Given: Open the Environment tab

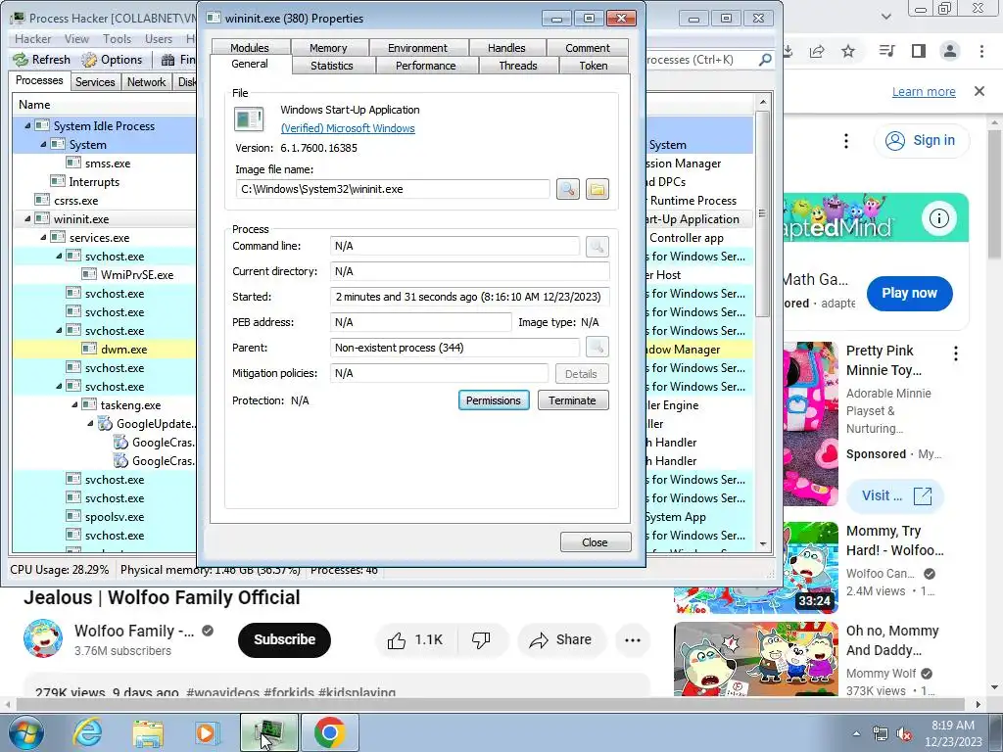Looking at the screenshot, I should pyautogui.click(x=417, y=47).
